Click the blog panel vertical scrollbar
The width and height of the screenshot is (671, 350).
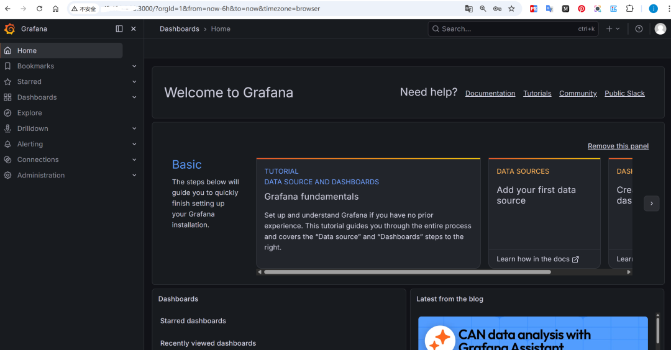(658, 329)
